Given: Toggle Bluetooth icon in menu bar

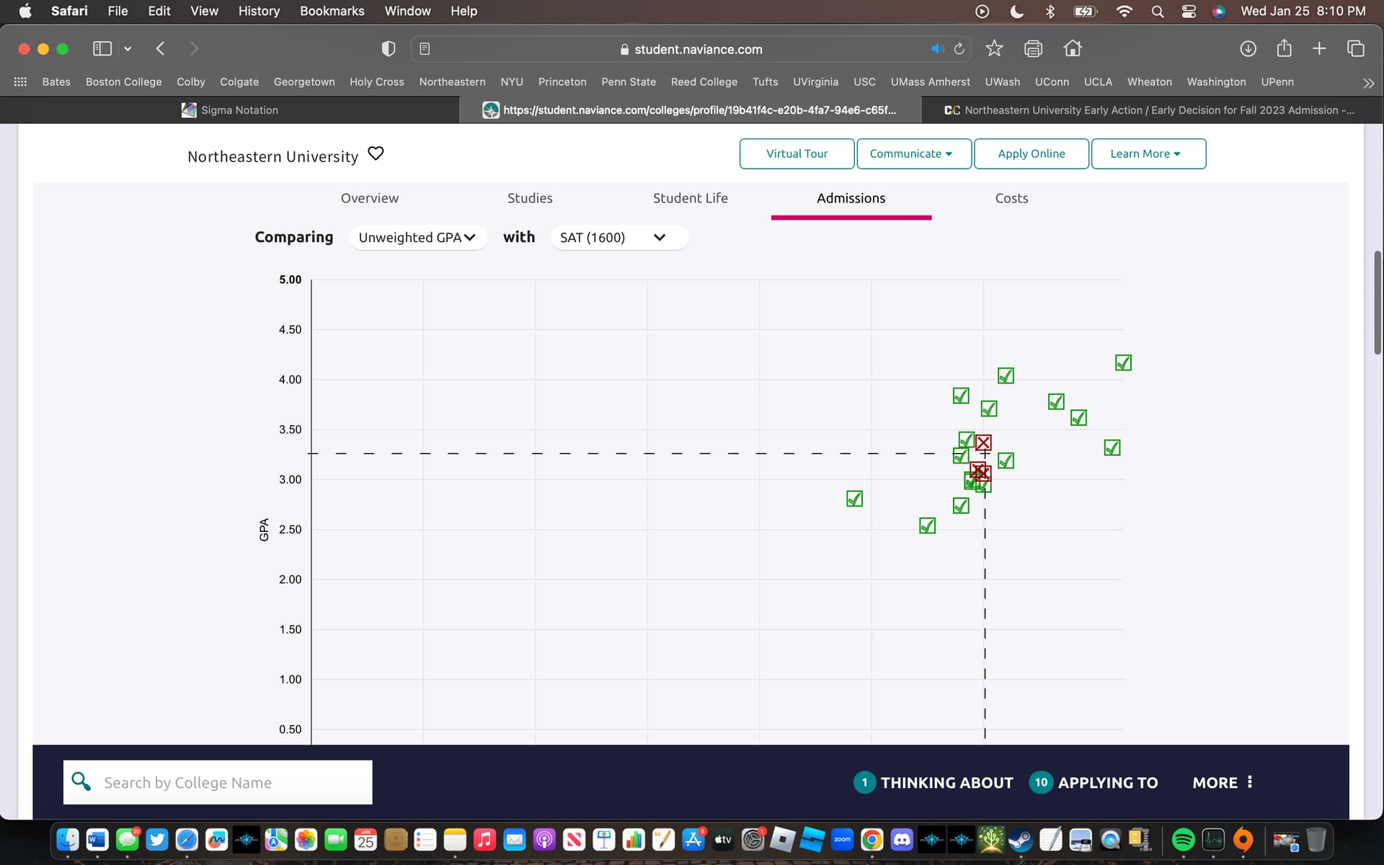Looking at the screenshot, I should [x=1050, y=11].
